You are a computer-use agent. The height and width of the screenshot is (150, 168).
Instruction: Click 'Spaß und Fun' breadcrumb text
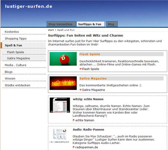click(66, 30)
